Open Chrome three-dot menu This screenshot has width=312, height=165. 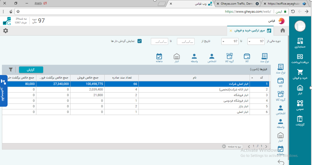tap(3, 12)
